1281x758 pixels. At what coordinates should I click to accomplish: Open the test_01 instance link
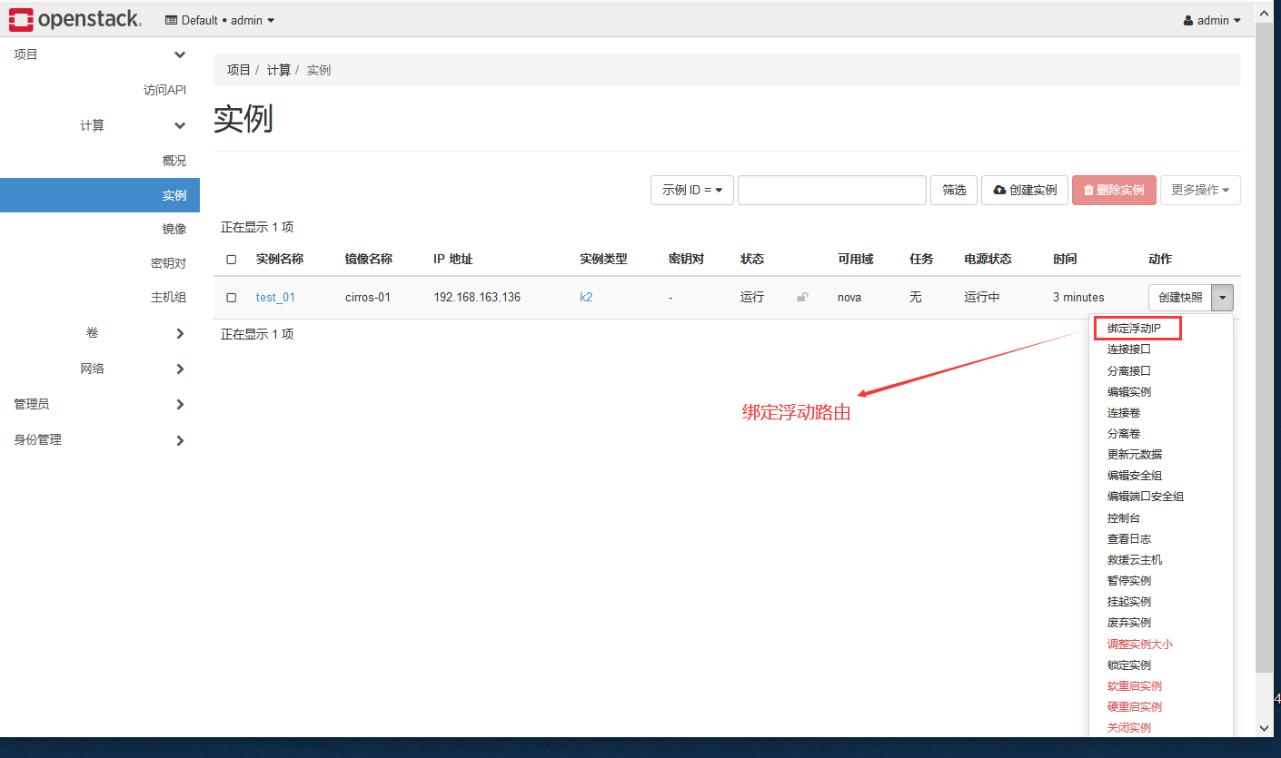click(x=275, y=298)
